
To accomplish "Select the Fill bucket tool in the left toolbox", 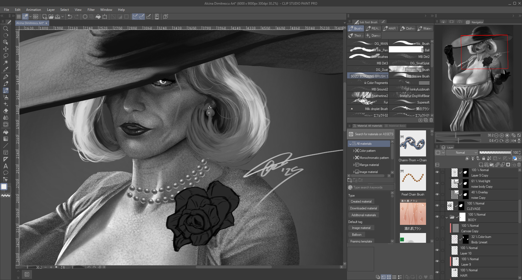I will click(5, 132).
